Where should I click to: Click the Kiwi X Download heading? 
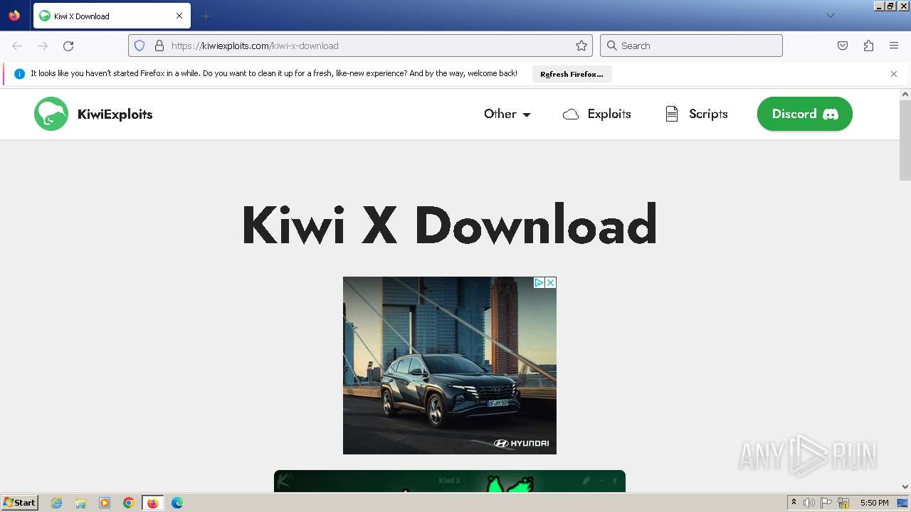point(449,225)
